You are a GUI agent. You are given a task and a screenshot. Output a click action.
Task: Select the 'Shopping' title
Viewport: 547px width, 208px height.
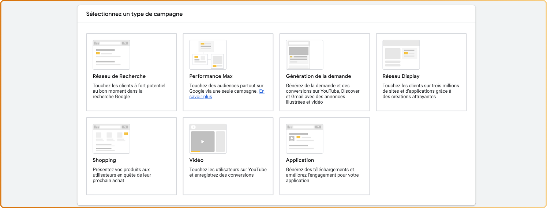click(x=104, y=160)
